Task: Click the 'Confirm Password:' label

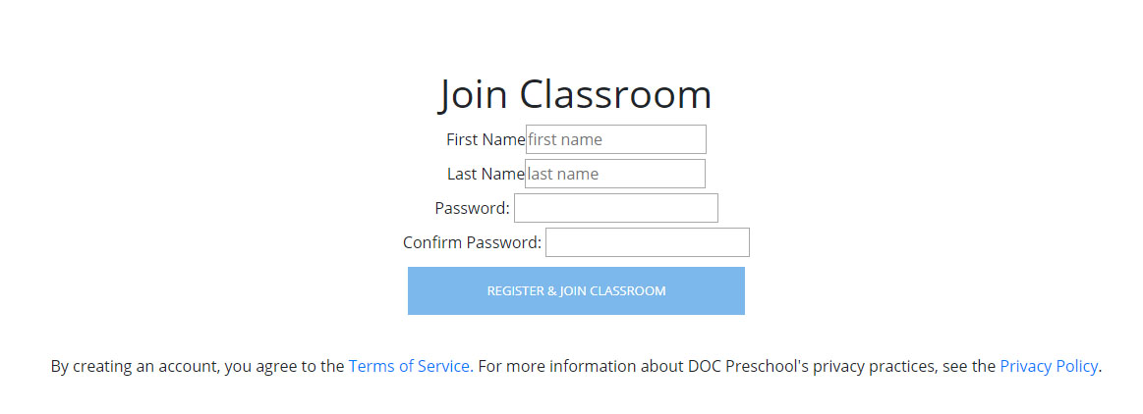Action: coord(472,242)
